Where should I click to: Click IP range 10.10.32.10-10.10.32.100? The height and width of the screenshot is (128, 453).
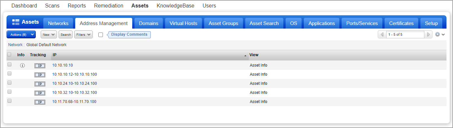click(x=75, y=93)
